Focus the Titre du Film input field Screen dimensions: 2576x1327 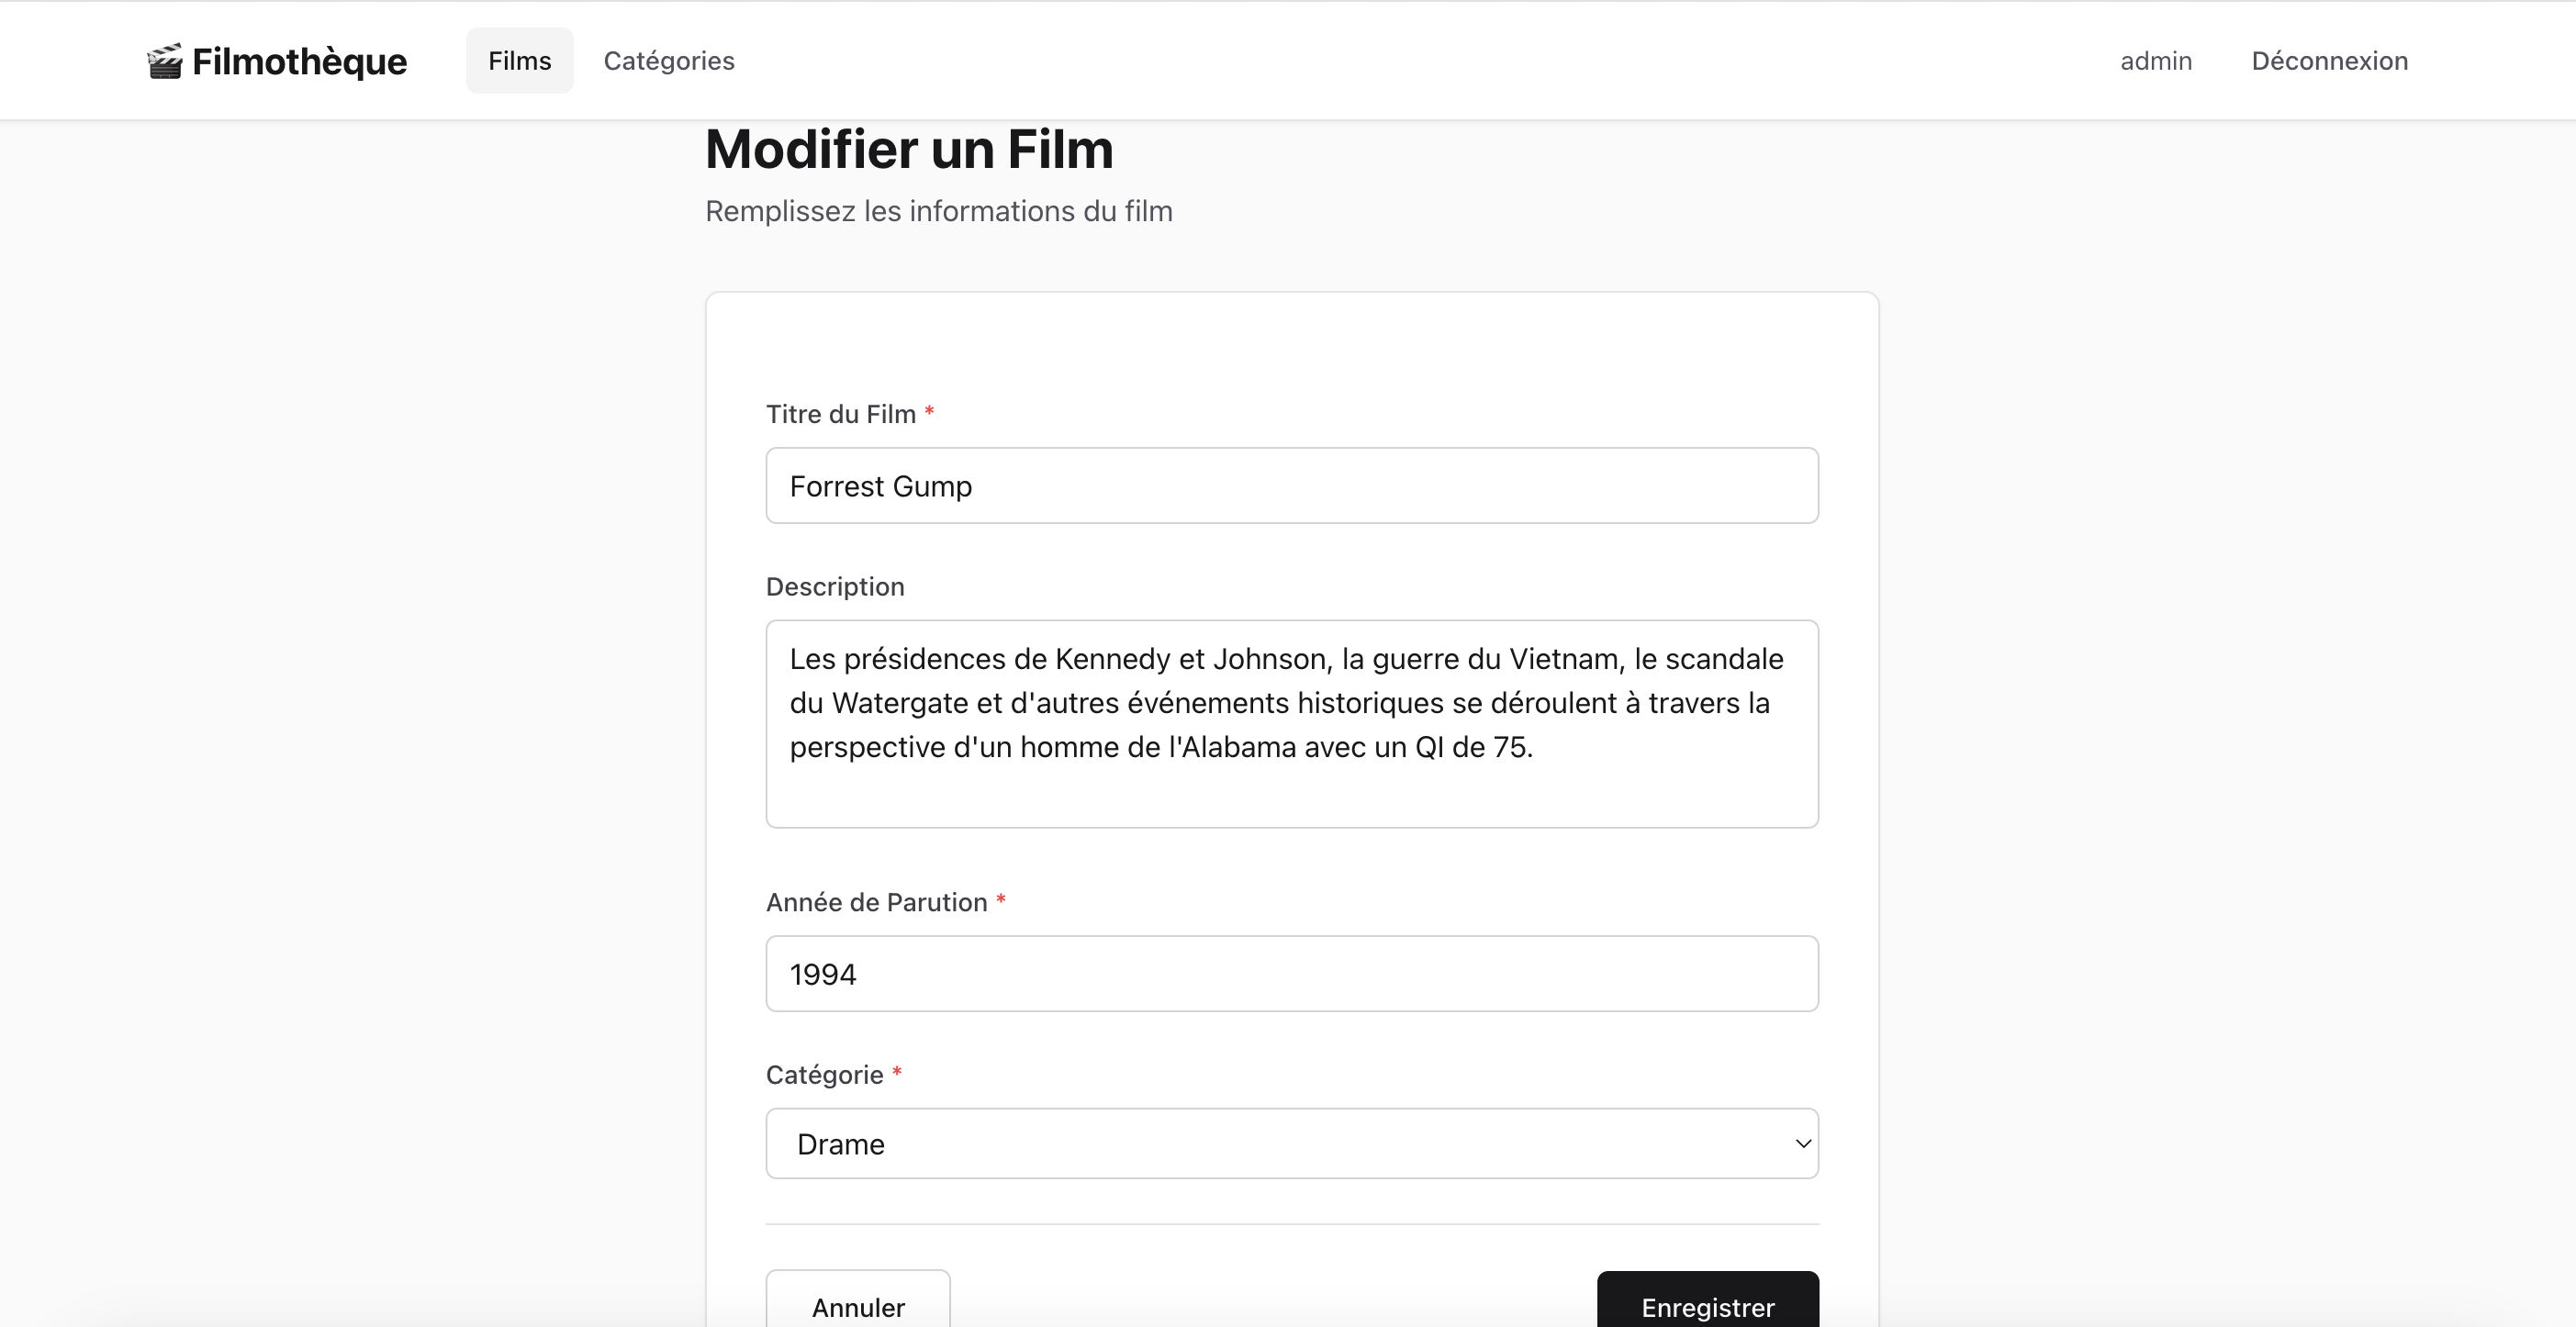tap(1291, 486)
